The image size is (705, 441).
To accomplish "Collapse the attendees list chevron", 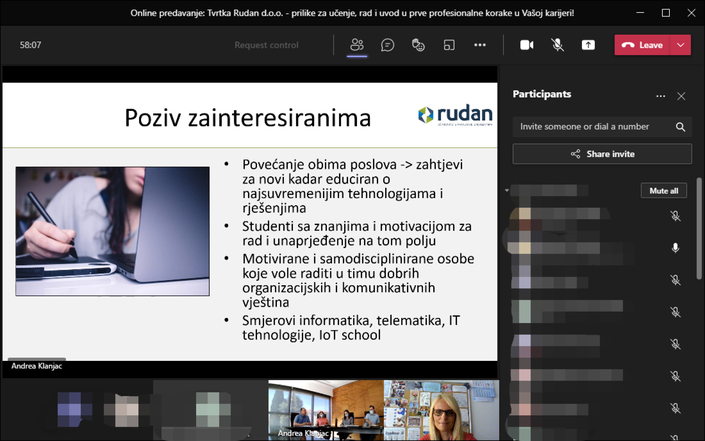I will [507, 190].
